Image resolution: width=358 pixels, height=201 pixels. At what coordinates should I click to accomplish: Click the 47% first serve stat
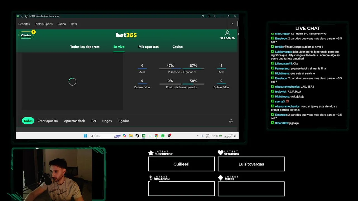pyautogui.click(x=170, y=66)
